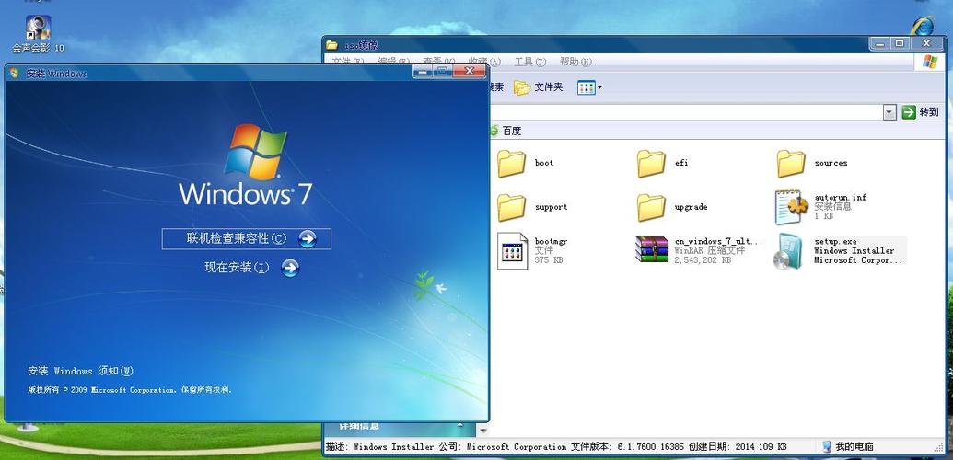Select the file name label autorun.inf
The width and height of the screenshot is (953, 460).
click(x=841, y=198)
